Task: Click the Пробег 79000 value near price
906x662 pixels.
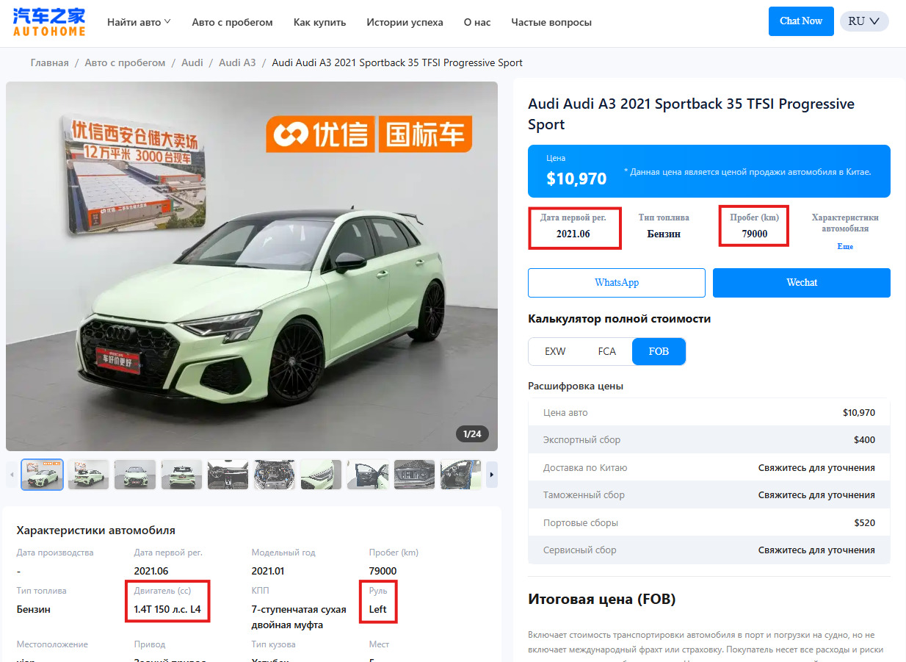Action: click(754, 234)
